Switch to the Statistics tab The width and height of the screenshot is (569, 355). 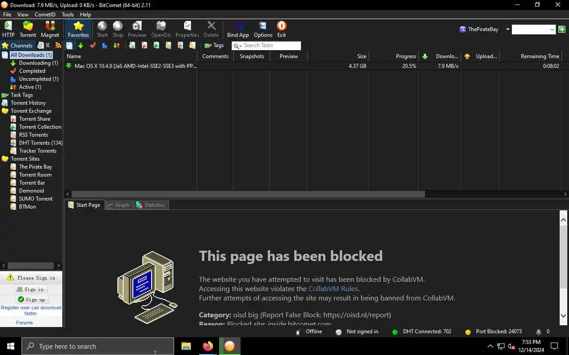pos(151,205)
